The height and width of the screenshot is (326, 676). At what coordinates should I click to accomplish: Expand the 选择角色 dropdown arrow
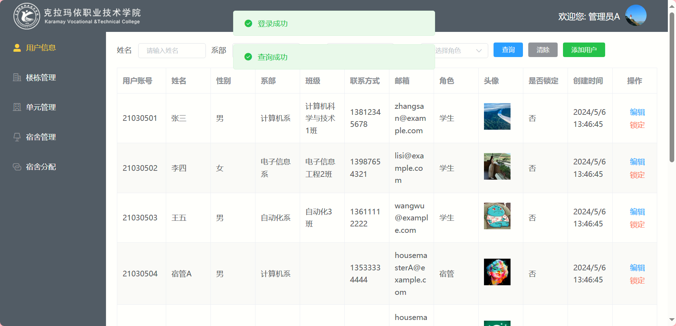pos(479,51)
